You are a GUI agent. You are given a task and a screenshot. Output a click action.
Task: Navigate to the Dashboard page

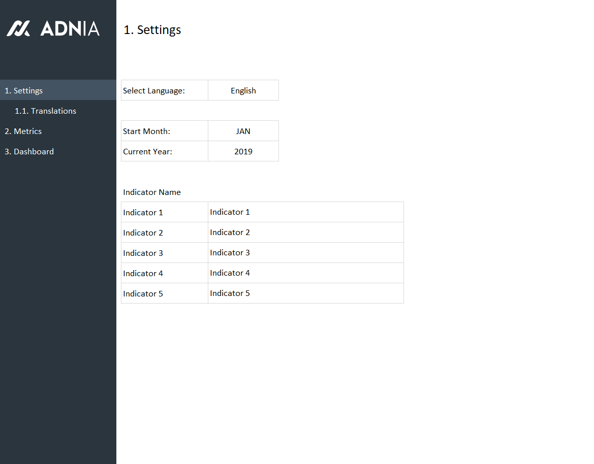pyautogui.click(x=29, y=151)
